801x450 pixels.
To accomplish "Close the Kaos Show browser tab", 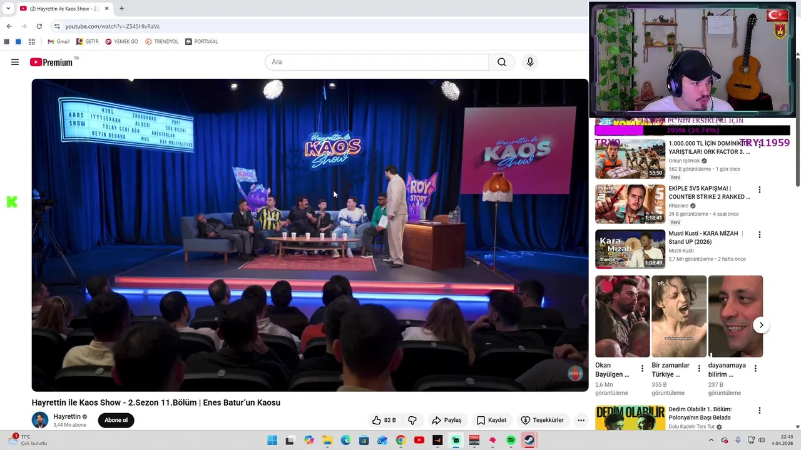I will (x=106, y=8).
